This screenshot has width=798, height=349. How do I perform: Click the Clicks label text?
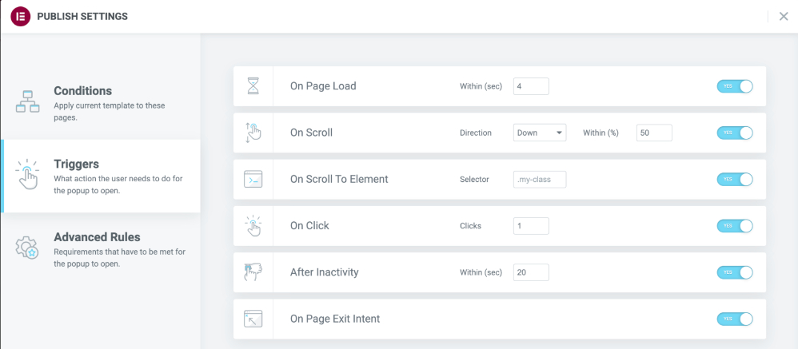click(x=470, y=226)
